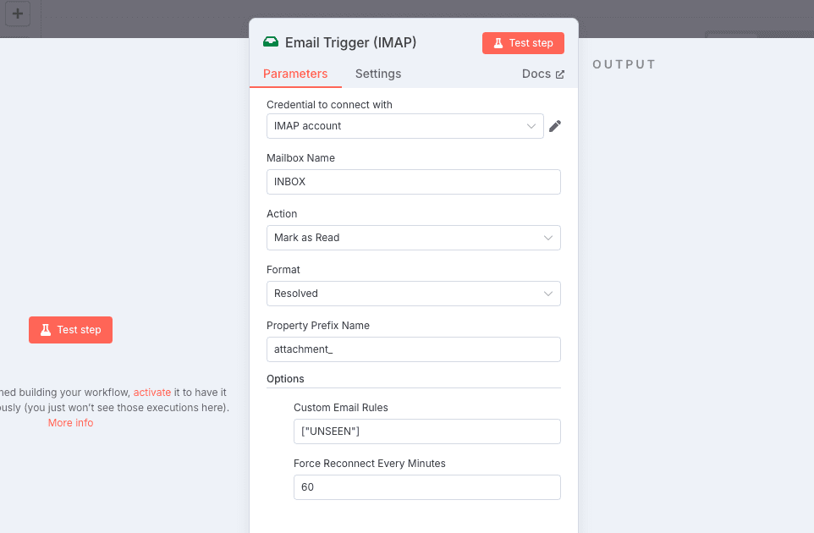Expand the Action dropdown showing Mark as Read
Viewport: 814px width, 533px height.
click(x=413, y=238)
